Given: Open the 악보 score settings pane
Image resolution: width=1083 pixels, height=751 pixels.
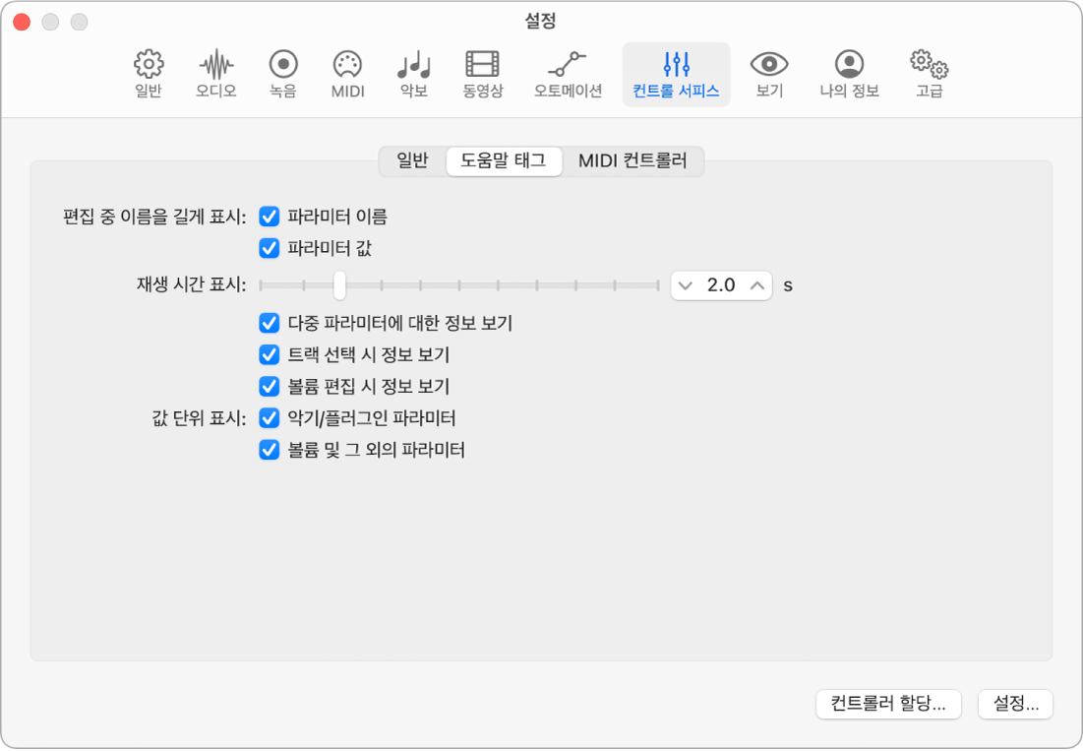Looking at the screenshot, I should (414, 74).
